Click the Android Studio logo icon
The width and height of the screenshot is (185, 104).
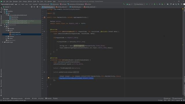(x=1, y=1)
